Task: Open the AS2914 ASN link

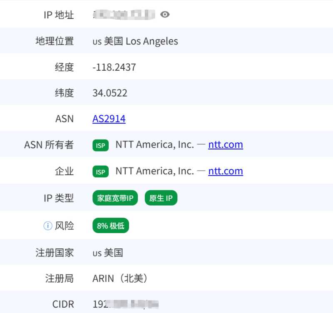Action: (109, 119)
